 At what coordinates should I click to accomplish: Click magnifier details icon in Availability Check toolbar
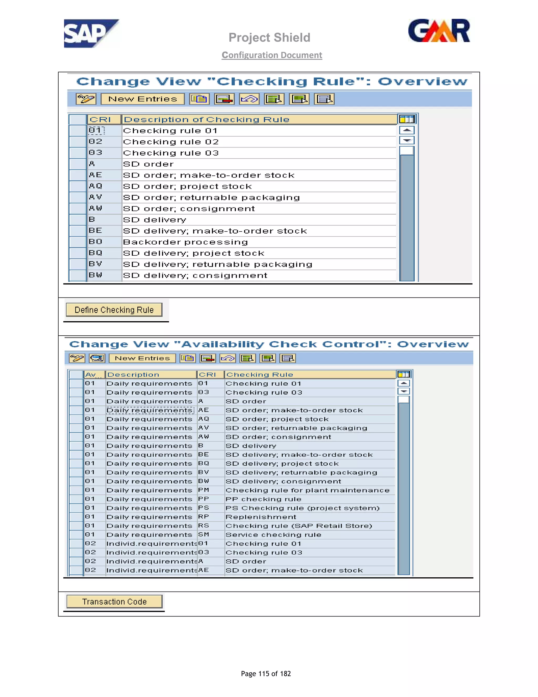point(97,358)
